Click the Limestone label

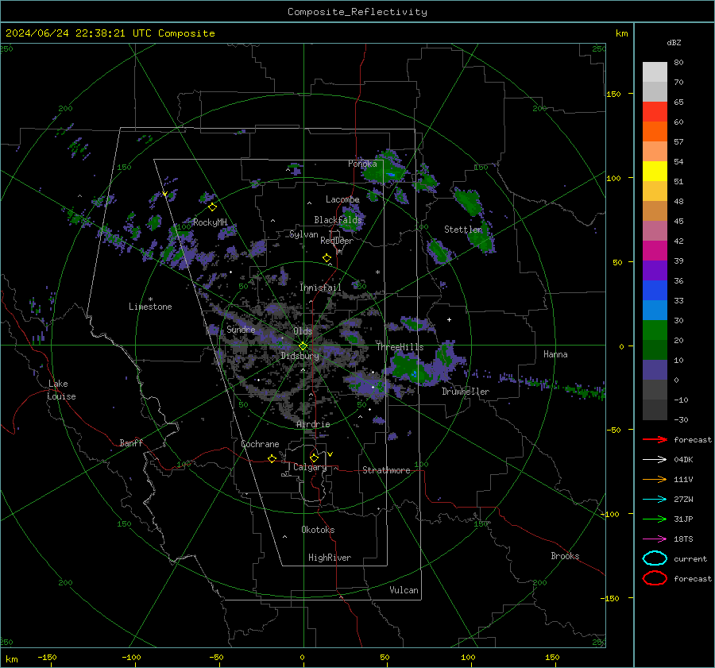point(150,307)
